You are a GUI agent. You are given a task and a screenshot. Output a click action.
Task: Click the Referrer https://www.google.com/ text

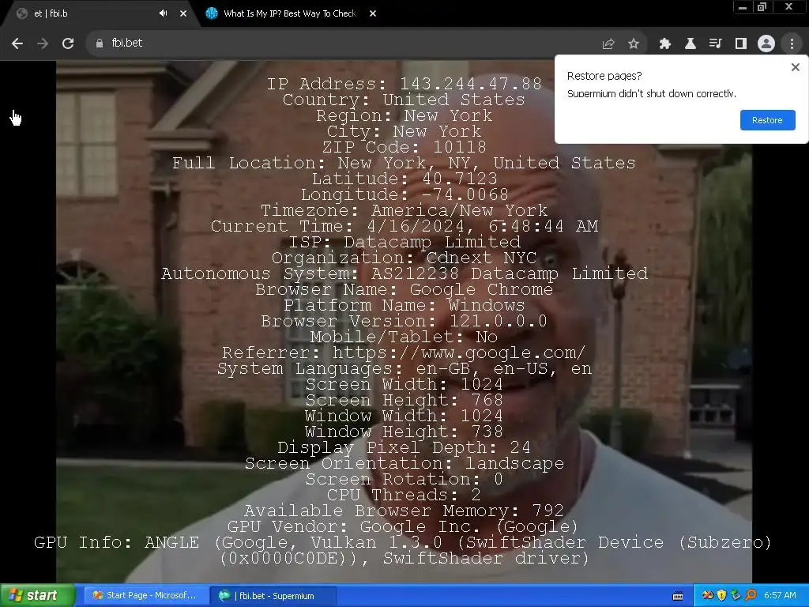point(404,353)
